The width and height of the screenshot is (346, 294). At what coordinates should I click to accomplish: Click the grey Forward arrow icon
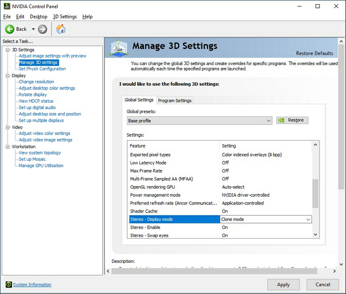point(42,29)
